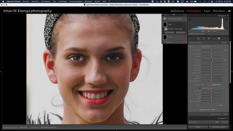Switch to the Kaart module

tap(207, 11)
